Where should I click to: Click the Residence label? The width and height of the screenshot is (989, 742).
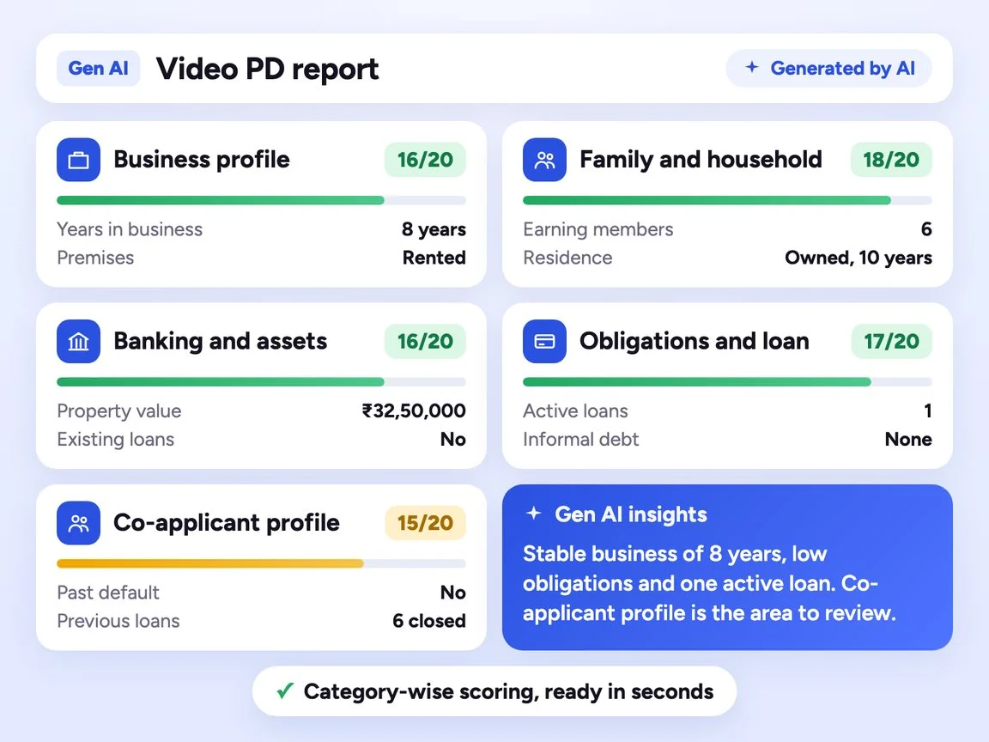tap(567, 258)
